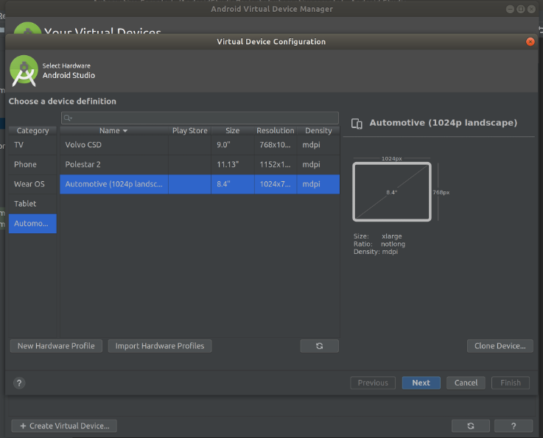Click the Finish button
This screenshot has width=543, height=438.
[511, 383]
